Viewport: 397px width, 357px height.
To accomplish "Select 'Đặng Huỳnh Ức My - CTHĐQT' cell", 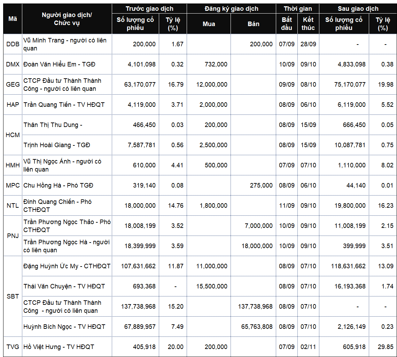I will coord(67,266).
